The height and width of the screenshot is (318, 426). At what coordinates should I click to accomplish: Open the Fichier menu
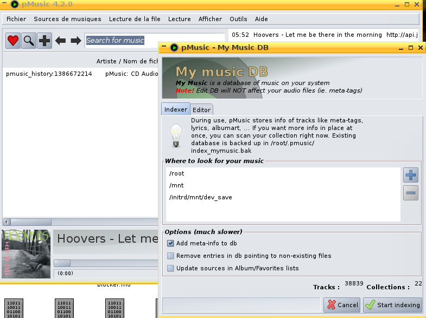16,19
